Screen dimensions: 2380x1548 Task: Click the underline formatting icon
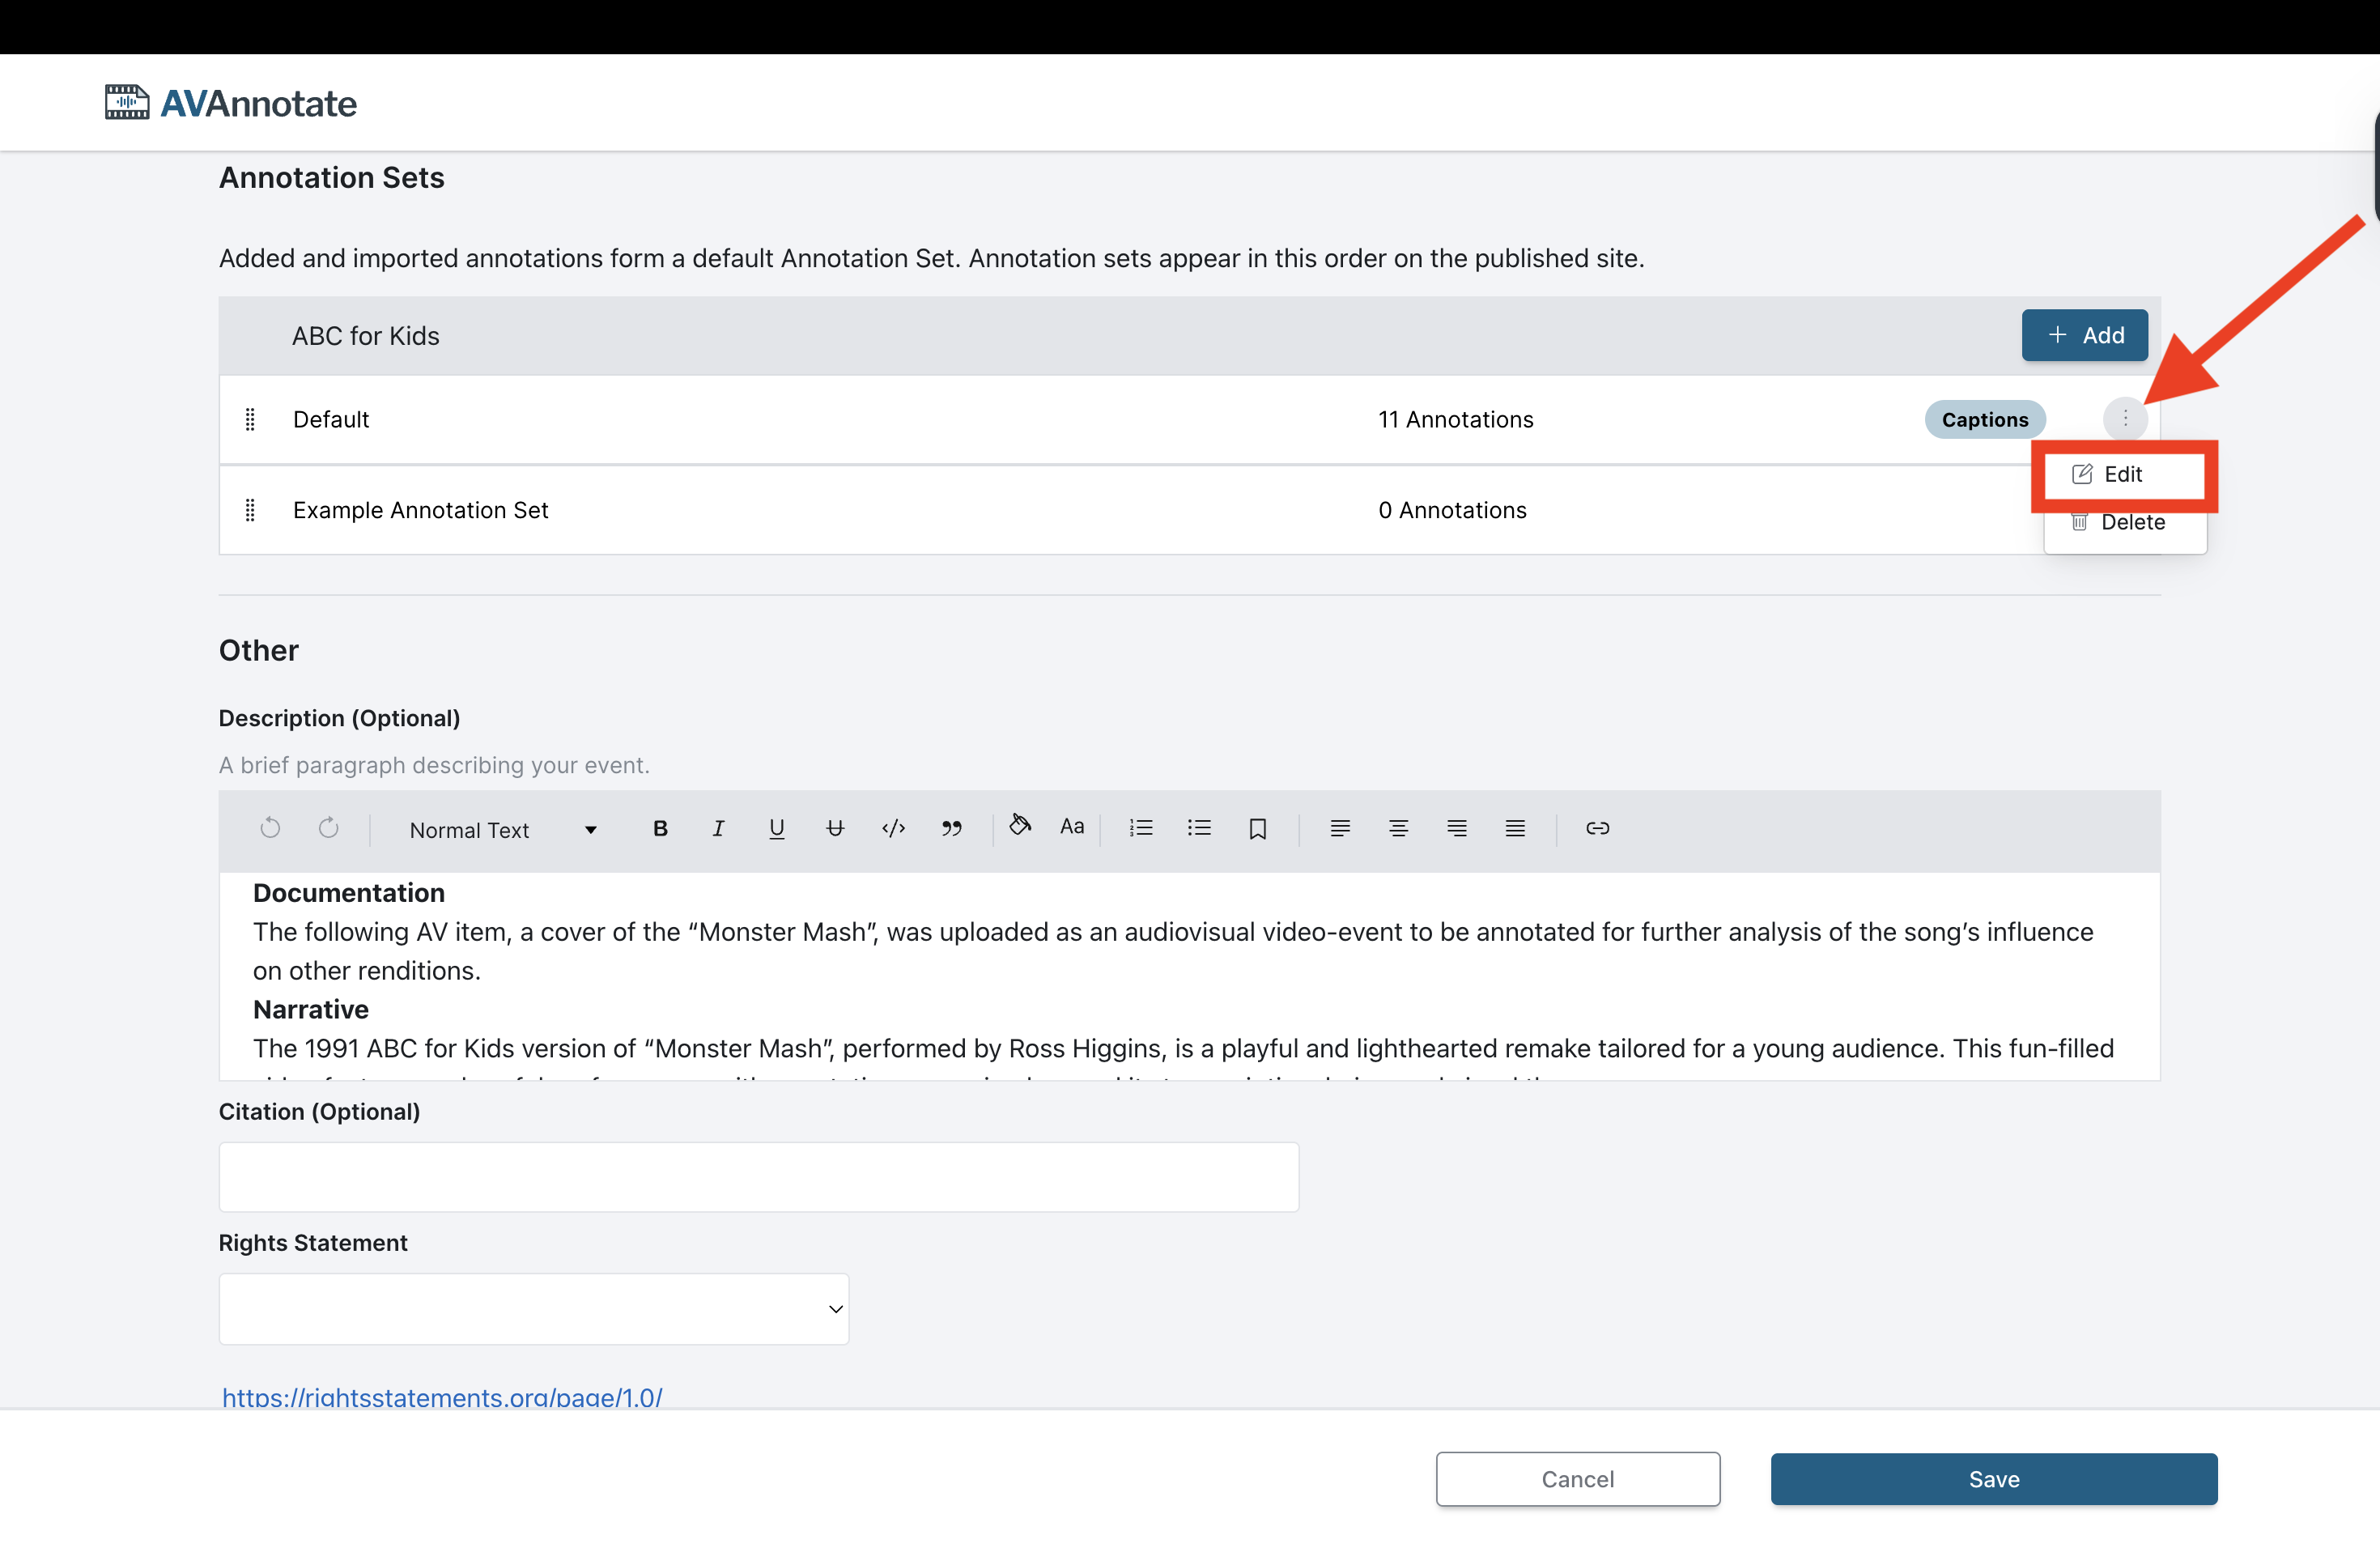click(776, 828)
